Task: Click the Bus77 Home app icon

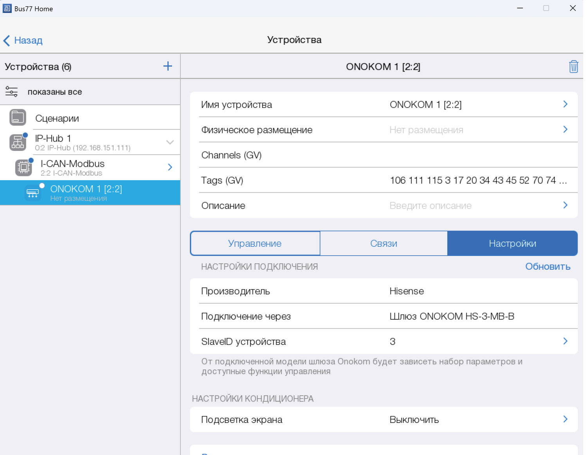Action: 7,8
